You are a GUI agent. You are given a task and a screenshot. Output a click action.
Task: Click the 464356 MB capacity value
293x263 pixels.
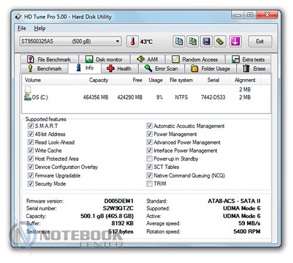(x=96, y=97)
